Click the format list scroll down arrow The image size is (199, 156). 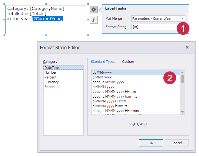pos(182,112)
